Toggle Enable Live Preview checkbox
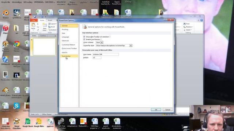Image resolution: width=234 pixels, height=131 pixels. [84, 39]
